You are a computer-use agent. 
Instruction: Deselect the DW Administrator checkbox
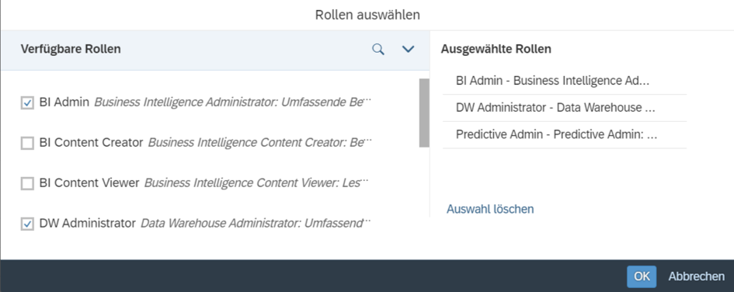pos(28,224)
